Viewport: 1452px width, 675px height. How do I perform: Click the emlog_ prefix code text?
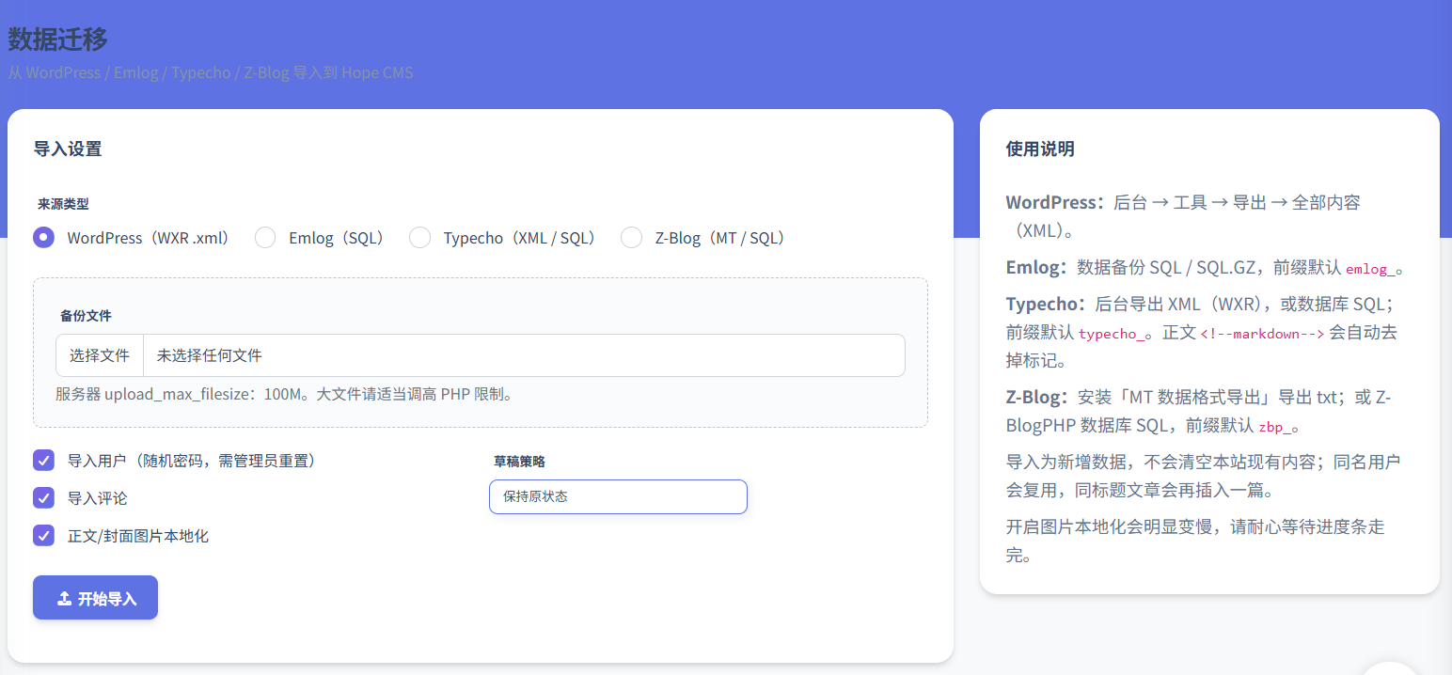pyautogui.click(x=1370, y=269)
